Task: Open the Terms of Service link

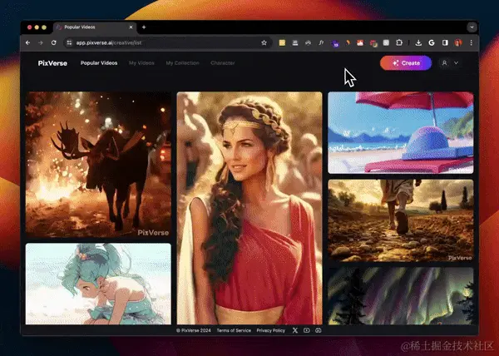Action: point(234,330)
